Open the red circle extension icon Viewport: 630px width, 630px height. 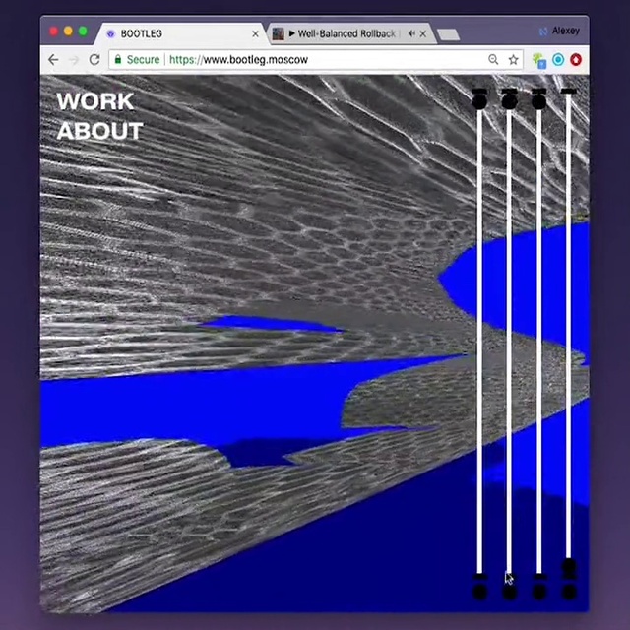click(x=576, y=60)
